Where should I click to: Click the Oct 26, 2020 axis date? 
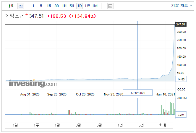click(85, 94)
